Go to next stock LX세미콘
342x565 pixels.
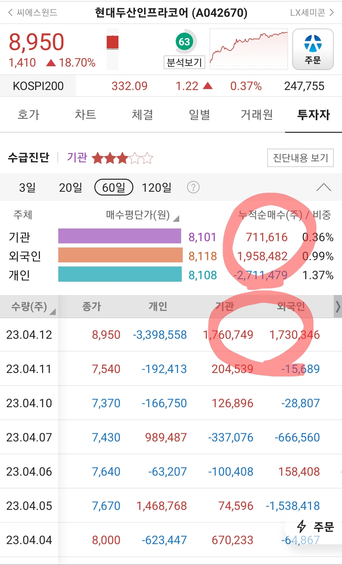tap(312, 12)
